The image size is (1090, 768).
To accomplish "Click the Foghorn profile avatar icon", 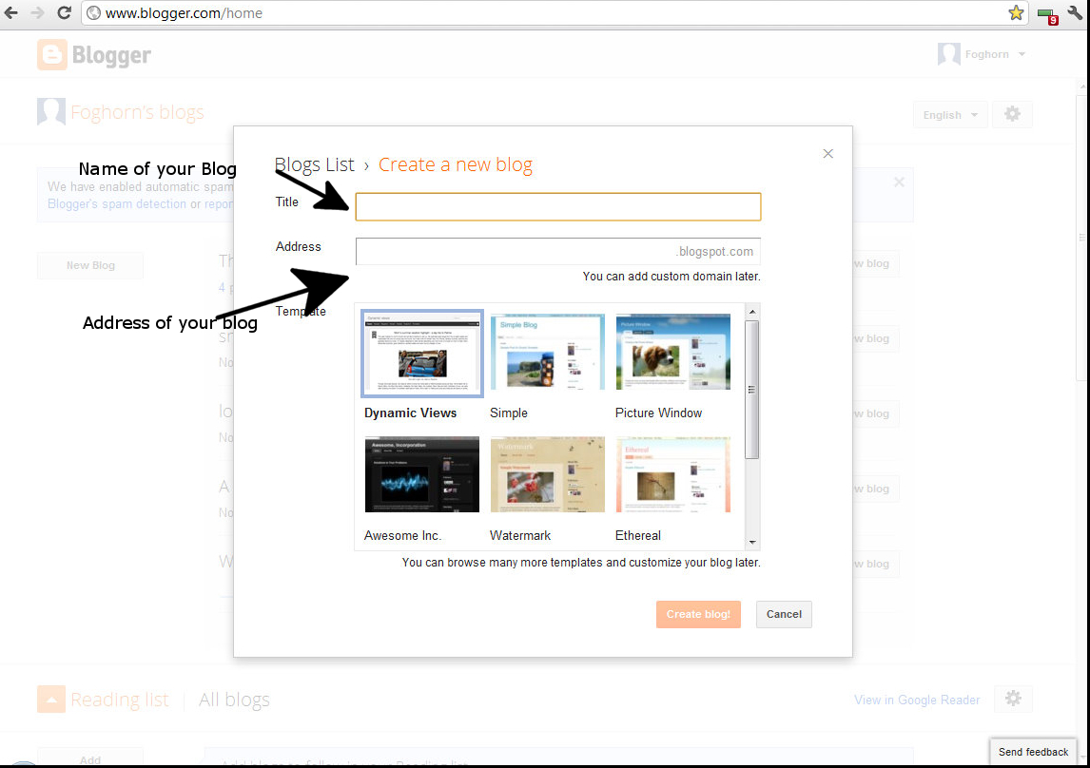I will coord(948,54).
